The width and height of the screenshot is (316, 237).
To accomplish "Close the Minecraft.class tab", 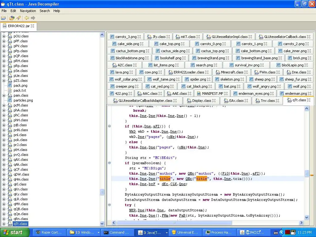I will tap(246, 72).
